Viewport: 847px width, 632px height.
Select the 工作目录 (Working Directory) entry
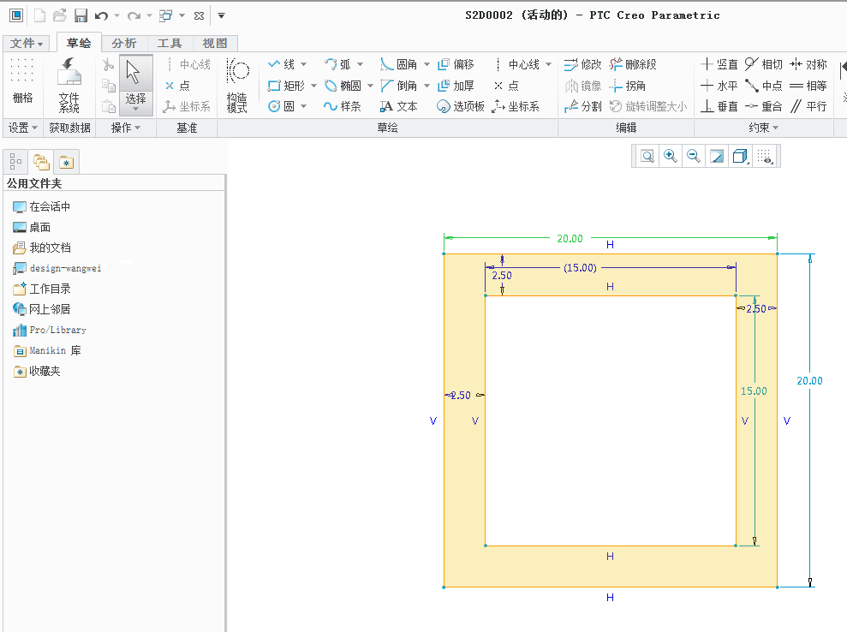42,289
